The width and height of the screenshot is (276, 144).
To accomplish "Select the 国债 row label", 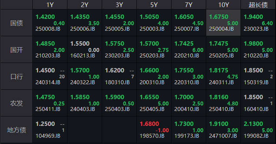I will coord(17,23).
